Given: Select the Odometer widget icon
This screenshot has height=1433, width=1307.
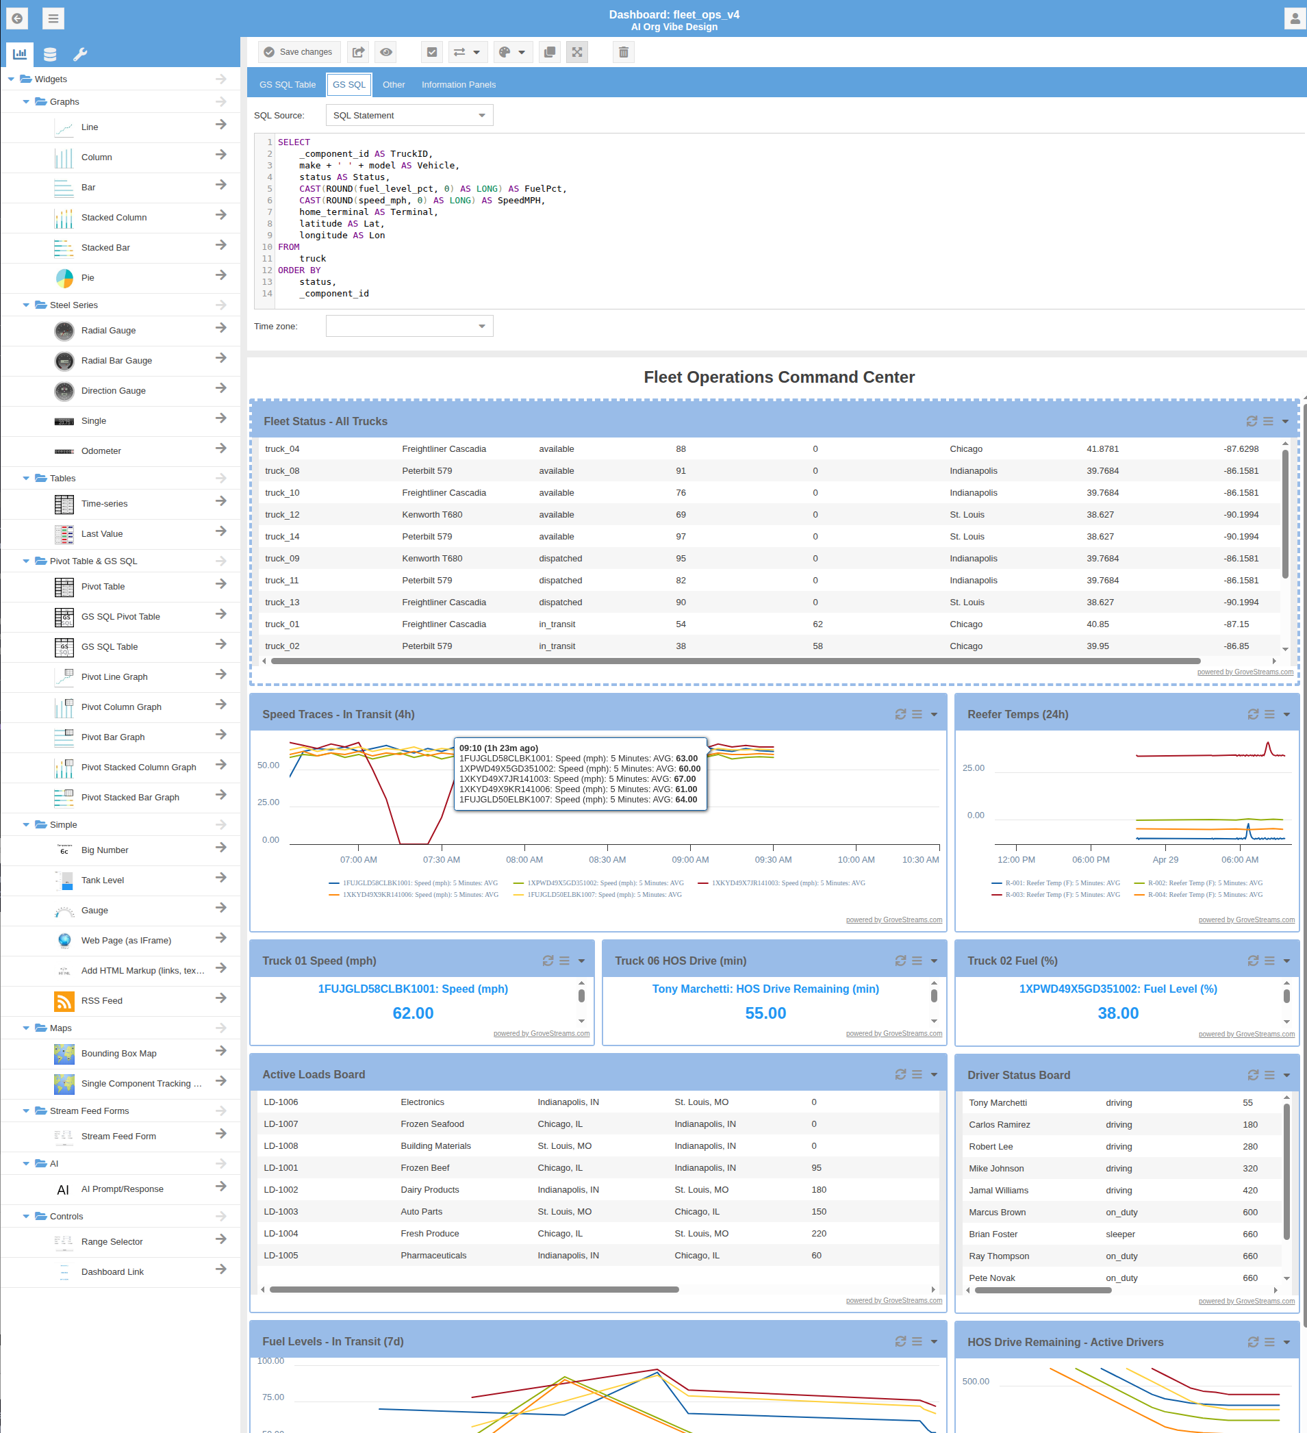Looking at the screenshot, I should [64, 451].
